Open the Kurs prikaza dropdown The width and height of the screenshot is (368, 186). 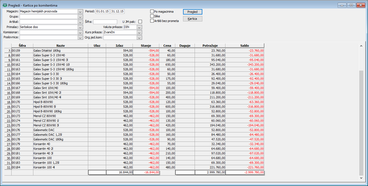click(x=139, y=32)
